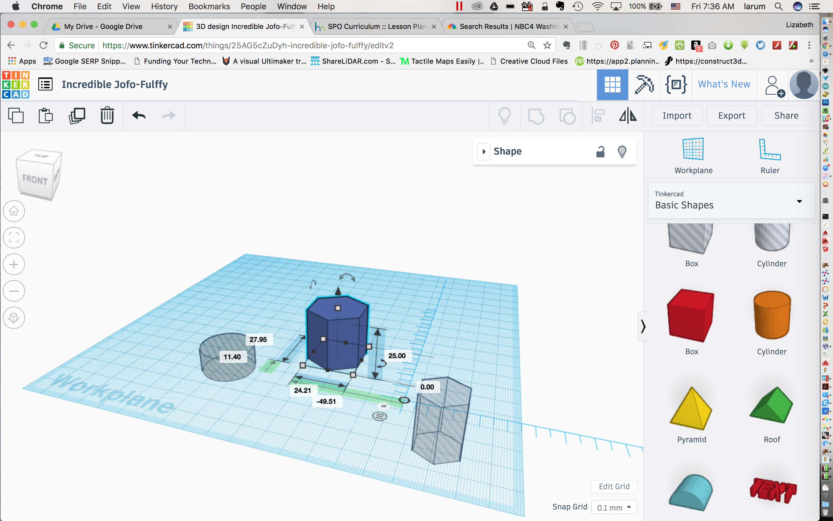The image size is (833, 521).
Task: Open the Minecraft pickaxe Blocks mode
Action: (x=644, y=85)
